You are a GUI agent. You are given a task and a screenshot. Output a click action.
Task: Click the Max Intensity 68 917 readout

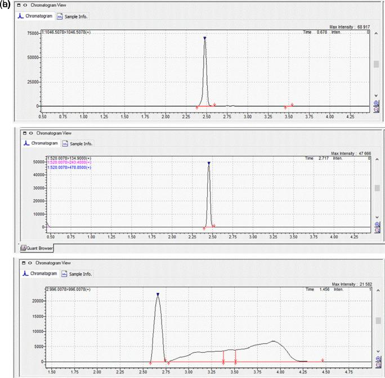pos(350,27)
